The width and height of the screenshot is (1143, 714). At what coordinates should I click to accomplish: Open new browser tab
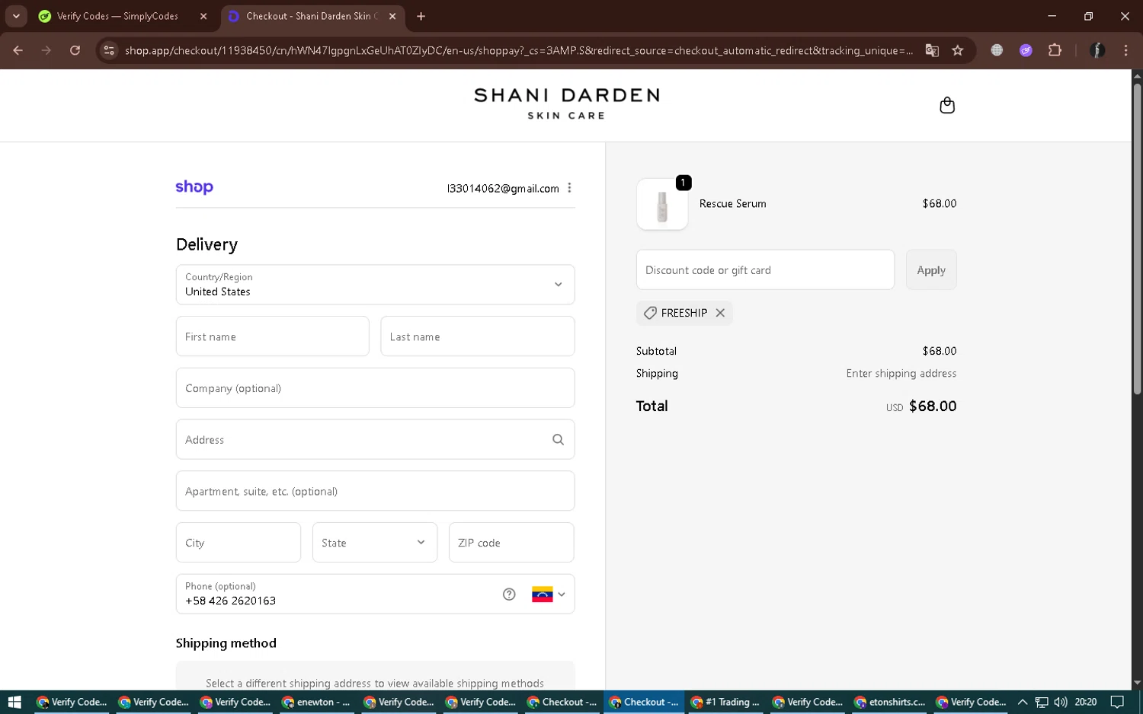pyautogui.click(x=421, y=16)
